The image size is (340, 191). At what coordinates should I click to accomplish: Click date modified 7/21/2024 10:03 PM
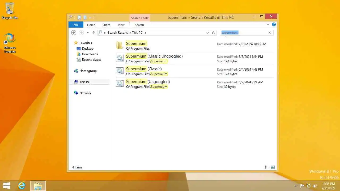pyautogui.click(x=252, y=44)
